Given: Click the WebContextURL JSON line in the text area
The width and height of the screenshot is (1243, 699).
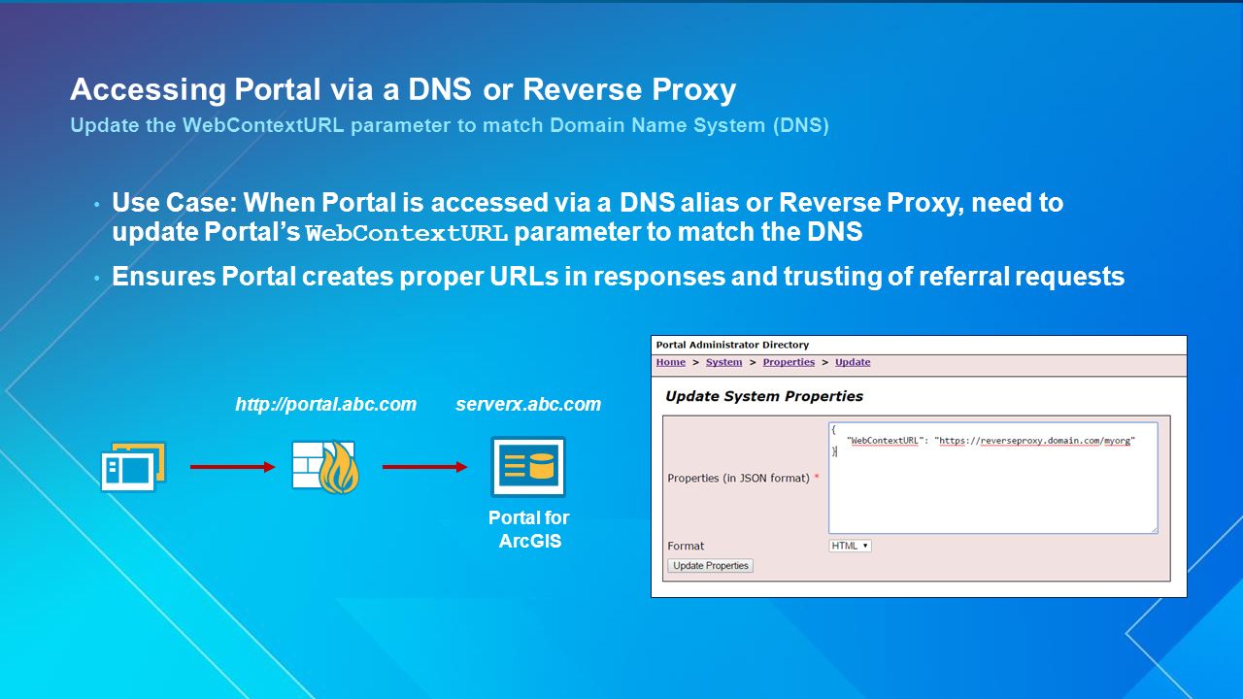Looking at the screenshot, I should point(991,440).
